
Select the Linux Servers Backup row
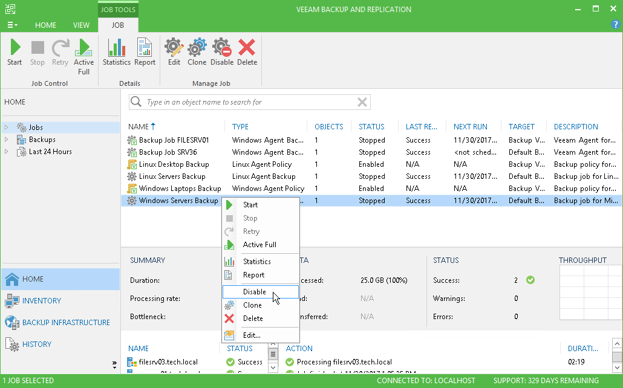point(371,176)
